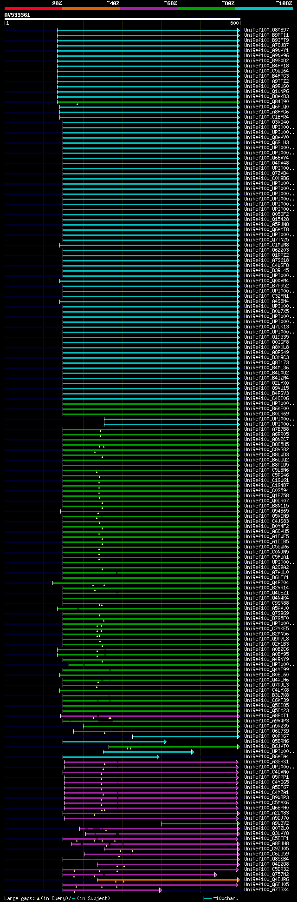Open hit UniRef100_A7QJD7

tap(266, 46)
